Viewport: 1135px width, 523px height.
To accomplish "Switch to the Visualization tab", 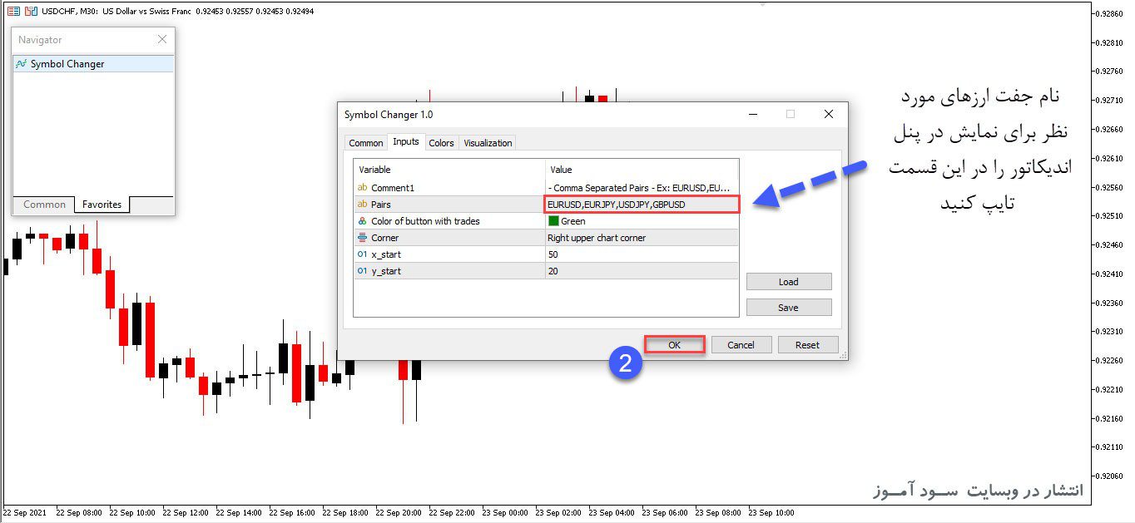I will pyautogui.click(x=488, y=143).
